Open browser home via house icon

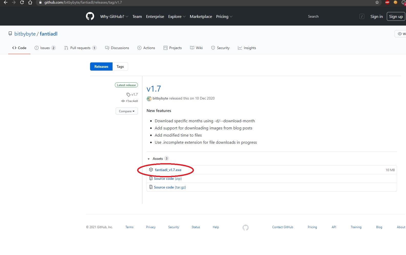pos(30,2)
